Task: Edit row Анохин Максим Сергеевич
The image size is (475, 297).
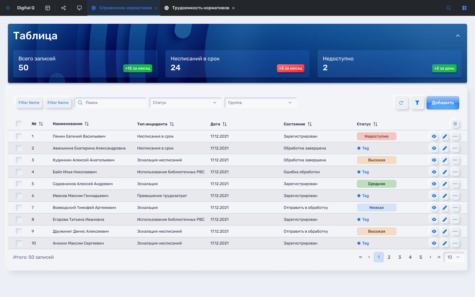Action: [x=445, y=243]
